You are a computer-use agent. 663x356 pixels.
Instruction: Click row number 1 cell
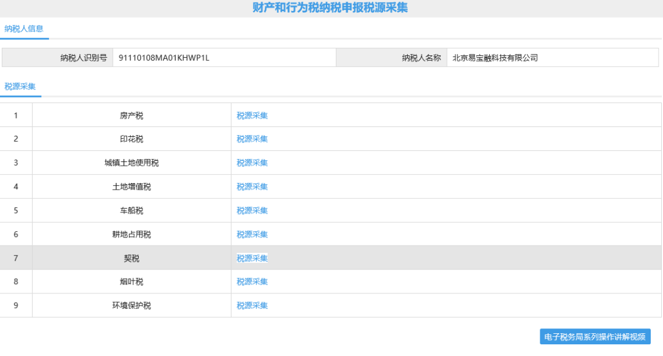click(x=16, y=115)
